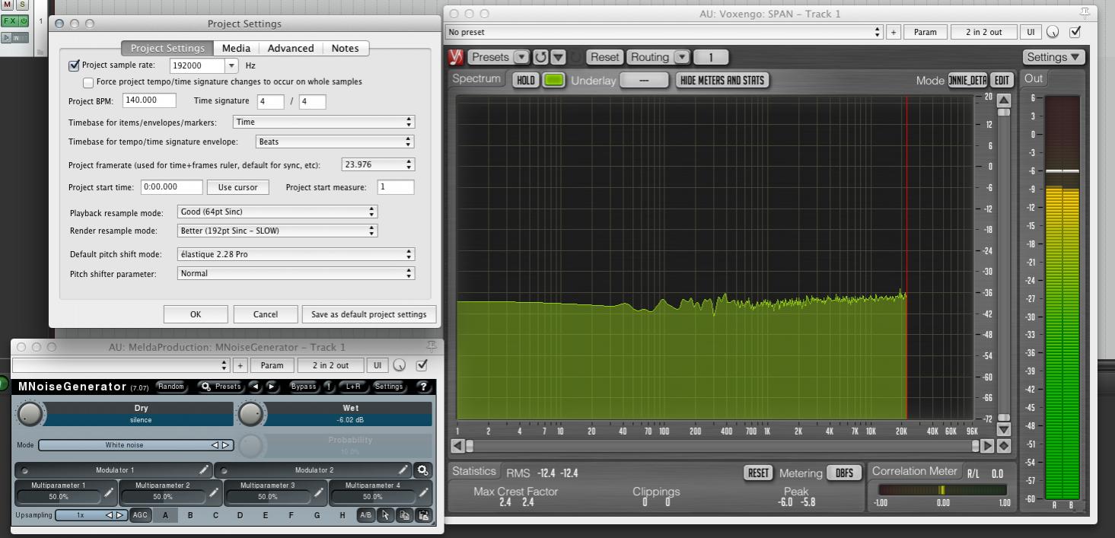The height and width of the screenshot is (538, 1115).
Task: Click the pin icon on the MNoiseGenerator window
Action: (x=432, y=346)
